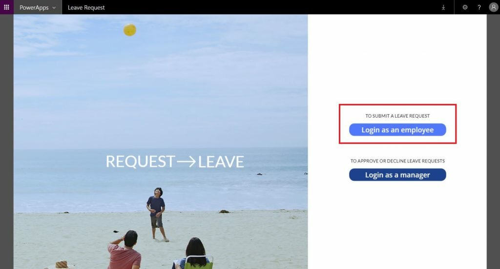Click the download arrow icon in header
The image size is (500, 269).
coord(443,7)
